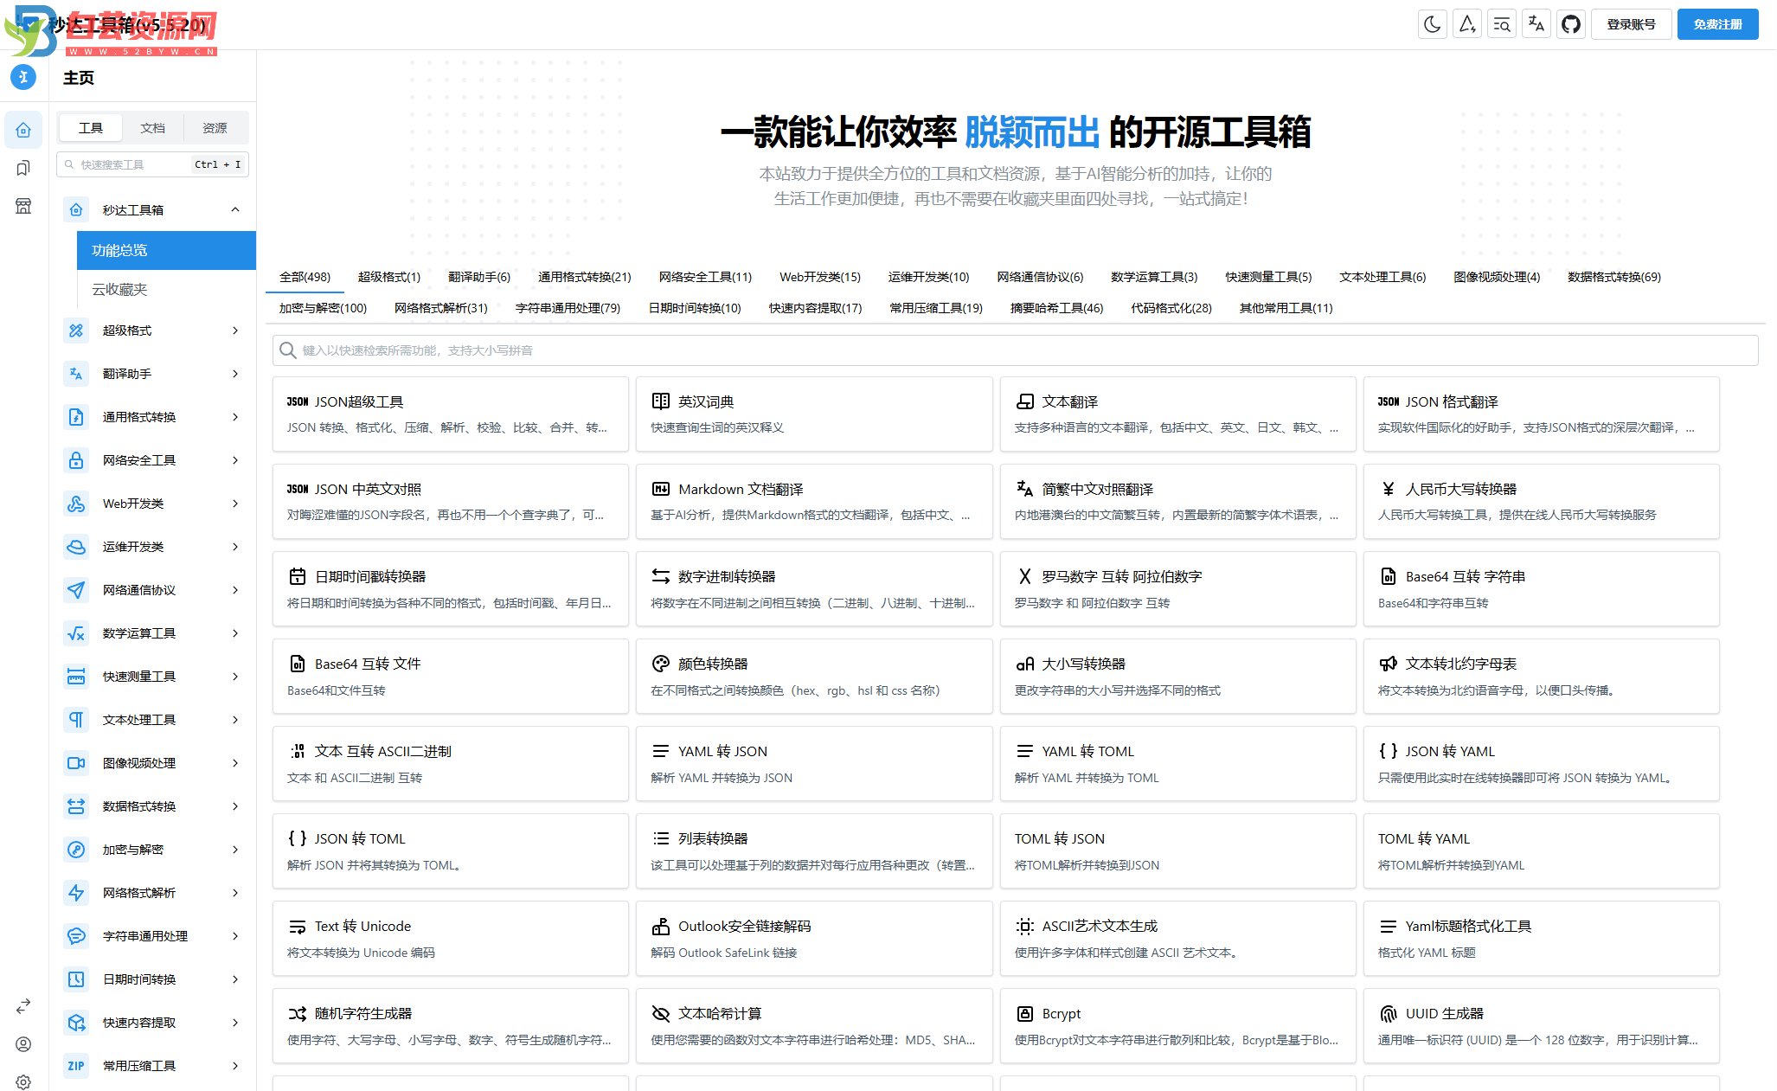Switch to the 文档 tab
This screenshot has width=1777, height=1091.
152,128
